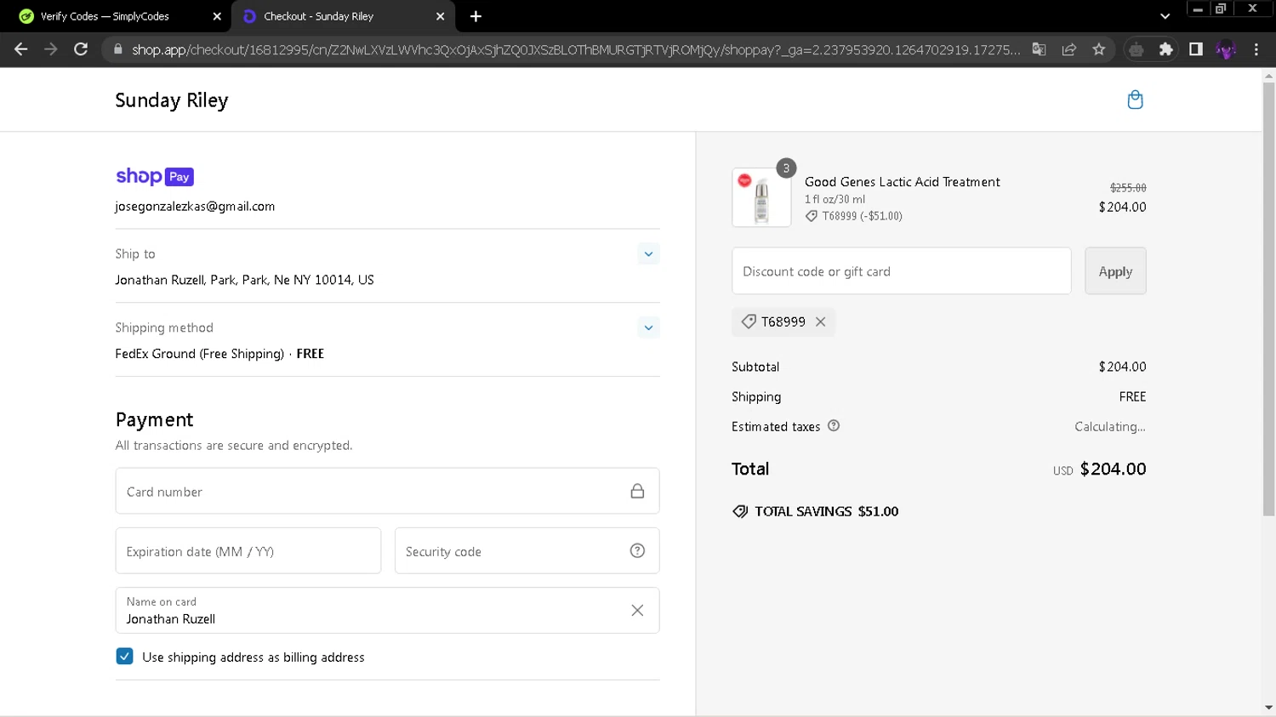Open the browser profile avatar
Viewport: 1276px width, 717px height.
click(x=1226, y=49)
